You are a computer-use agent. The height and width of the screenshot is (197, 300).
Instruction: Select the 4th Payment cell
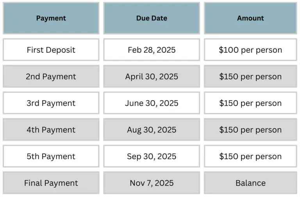[51, 130]
